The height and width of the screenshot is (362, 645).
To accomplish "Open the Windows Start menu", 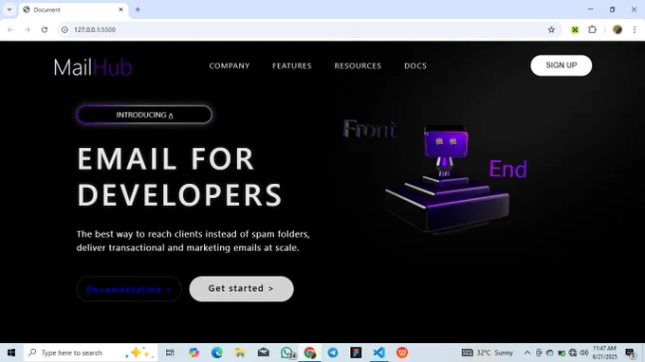I will click(x=11, y=353).
